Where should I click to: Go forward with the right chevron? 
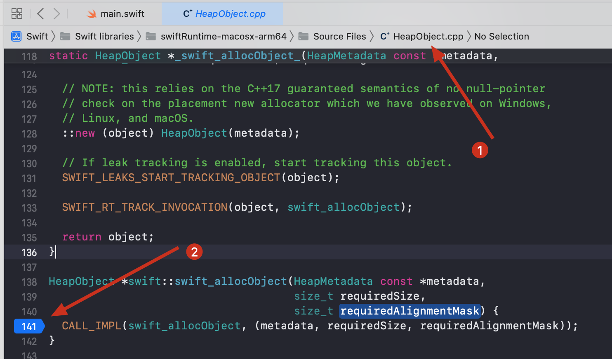[56, 14]
